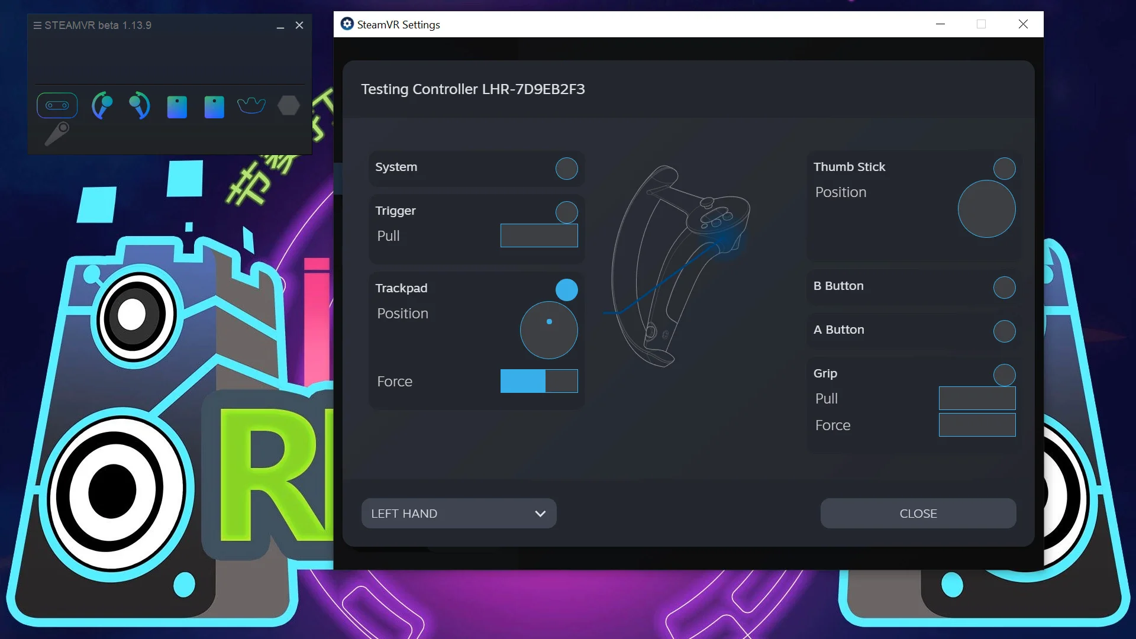
Task: Click the second base station icon
Action: point(214,107)
